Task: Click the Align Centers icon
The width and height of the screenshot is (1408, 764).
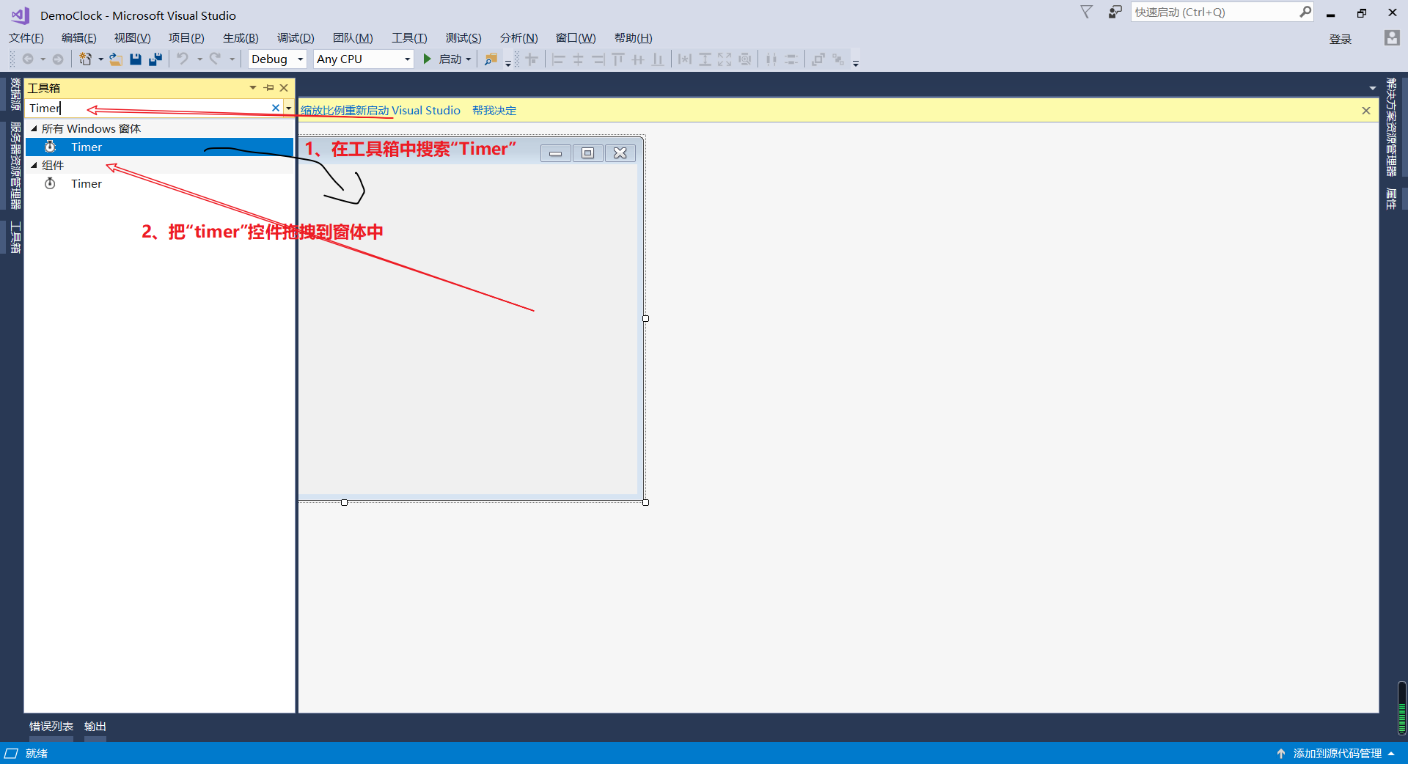Action: (x=578, y=59)
